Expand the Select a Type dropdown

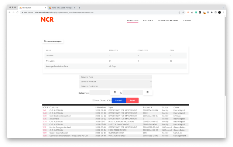click(116, 77)
